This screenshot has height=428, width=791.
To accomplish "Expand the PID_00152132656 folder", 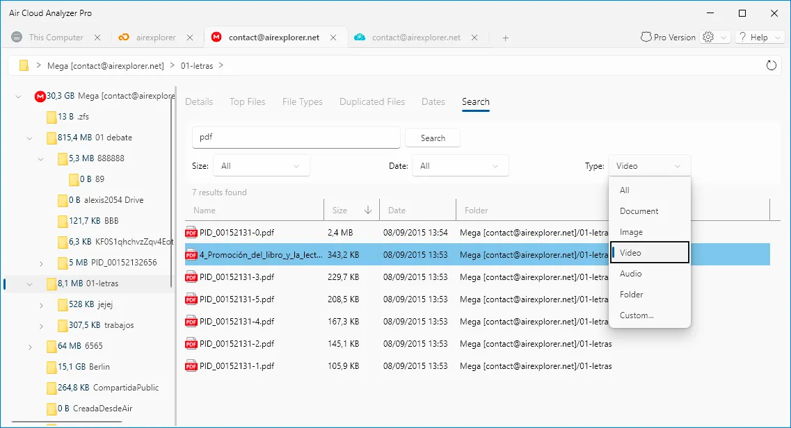I will (41, 263).
